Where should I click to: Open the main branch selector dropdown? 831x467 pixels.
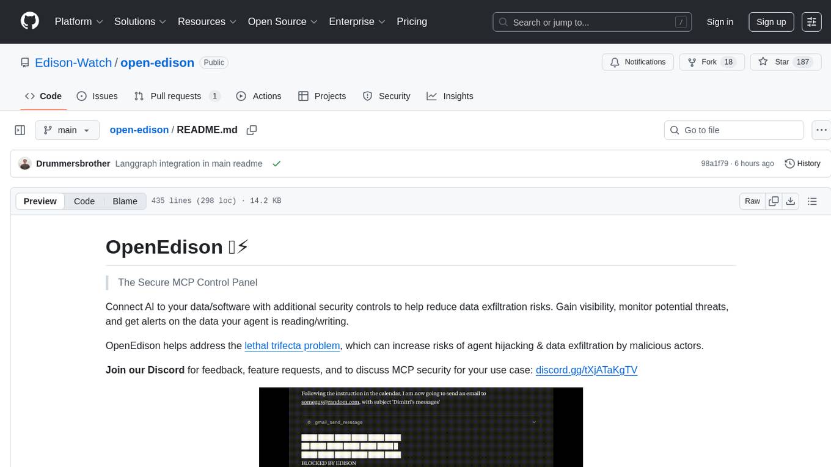(67, 130)
